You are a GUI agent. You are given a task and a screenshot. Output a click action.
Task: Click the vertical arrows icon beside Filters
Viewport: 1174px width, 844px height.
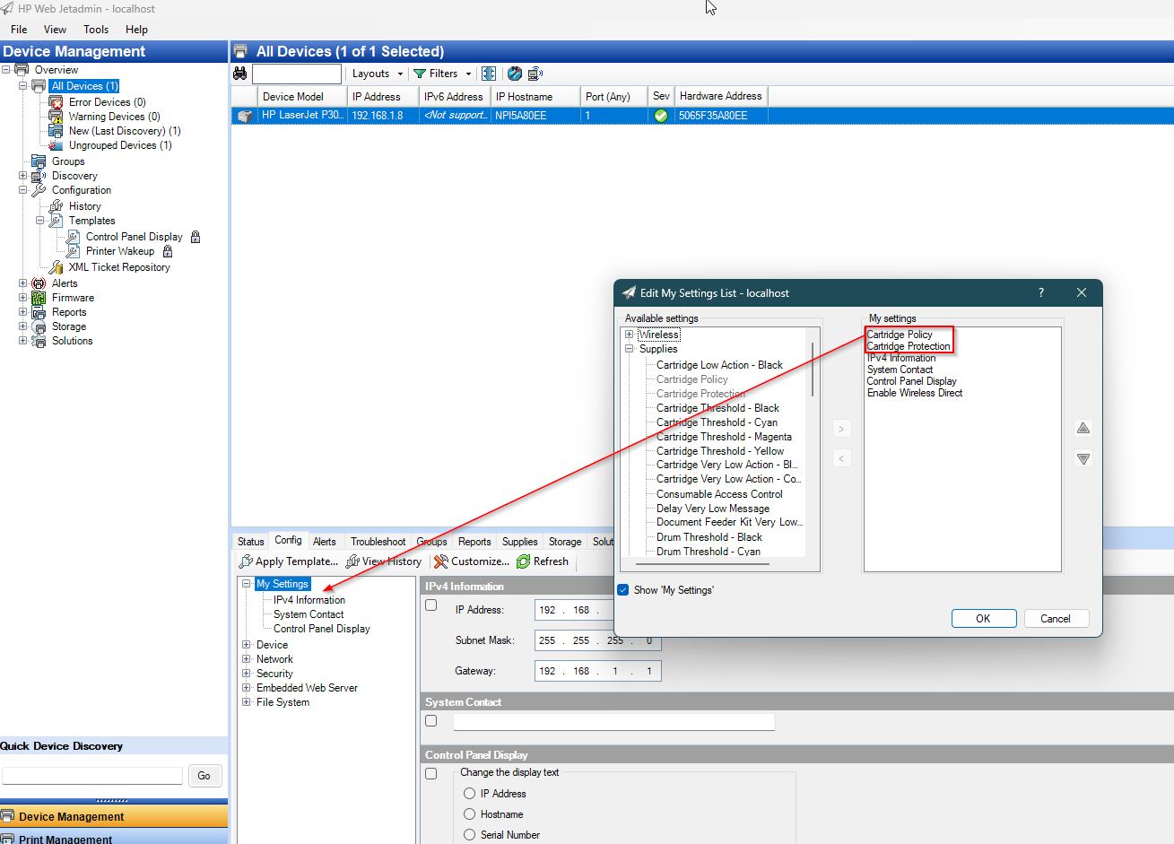coord(489,74)
